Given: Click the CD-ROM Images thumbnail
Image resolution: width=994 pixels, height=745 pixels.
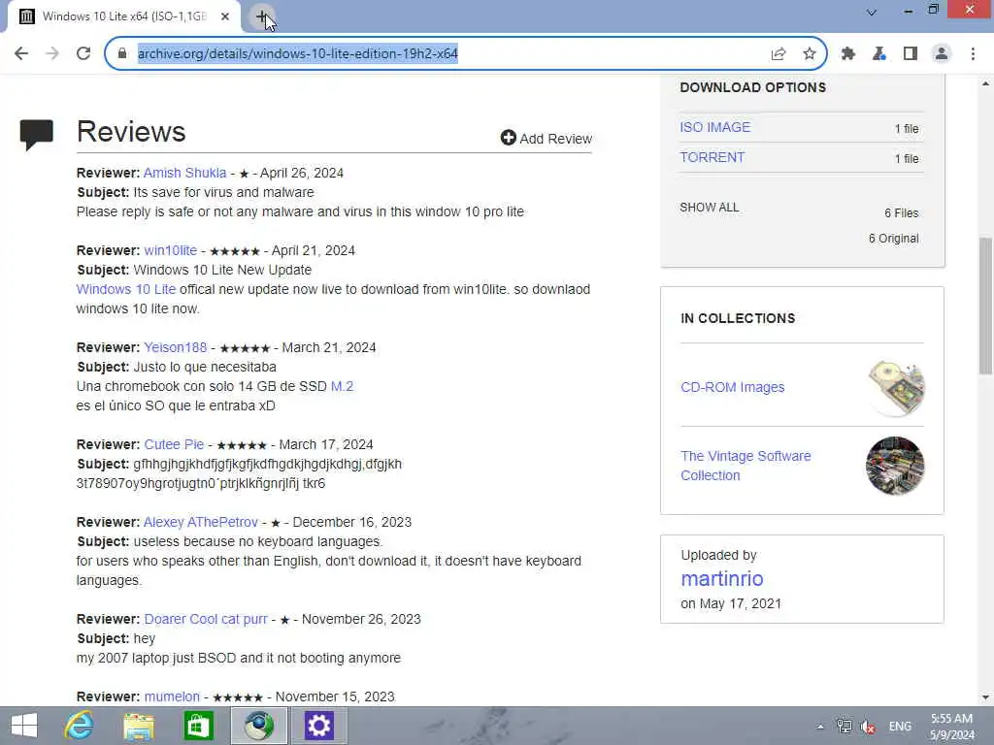Looking at the screenshot, I should (895, 388).
